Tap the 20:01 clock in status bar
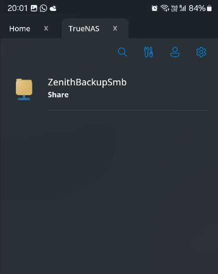 pos(17,8)
